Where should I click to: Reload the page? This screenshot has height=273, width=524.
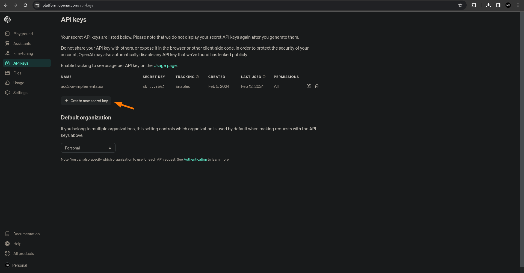pyautogui.click(x=25, y=5)
